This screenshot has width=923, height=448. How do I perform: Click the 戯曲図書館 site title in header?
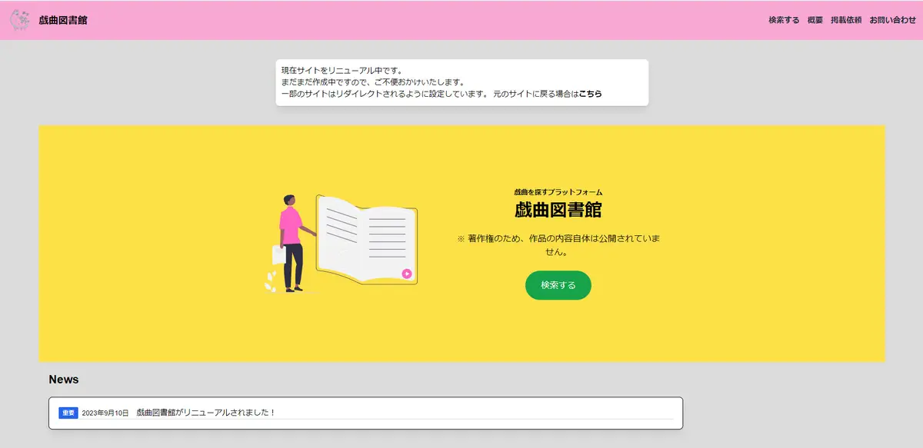point(63,20)
